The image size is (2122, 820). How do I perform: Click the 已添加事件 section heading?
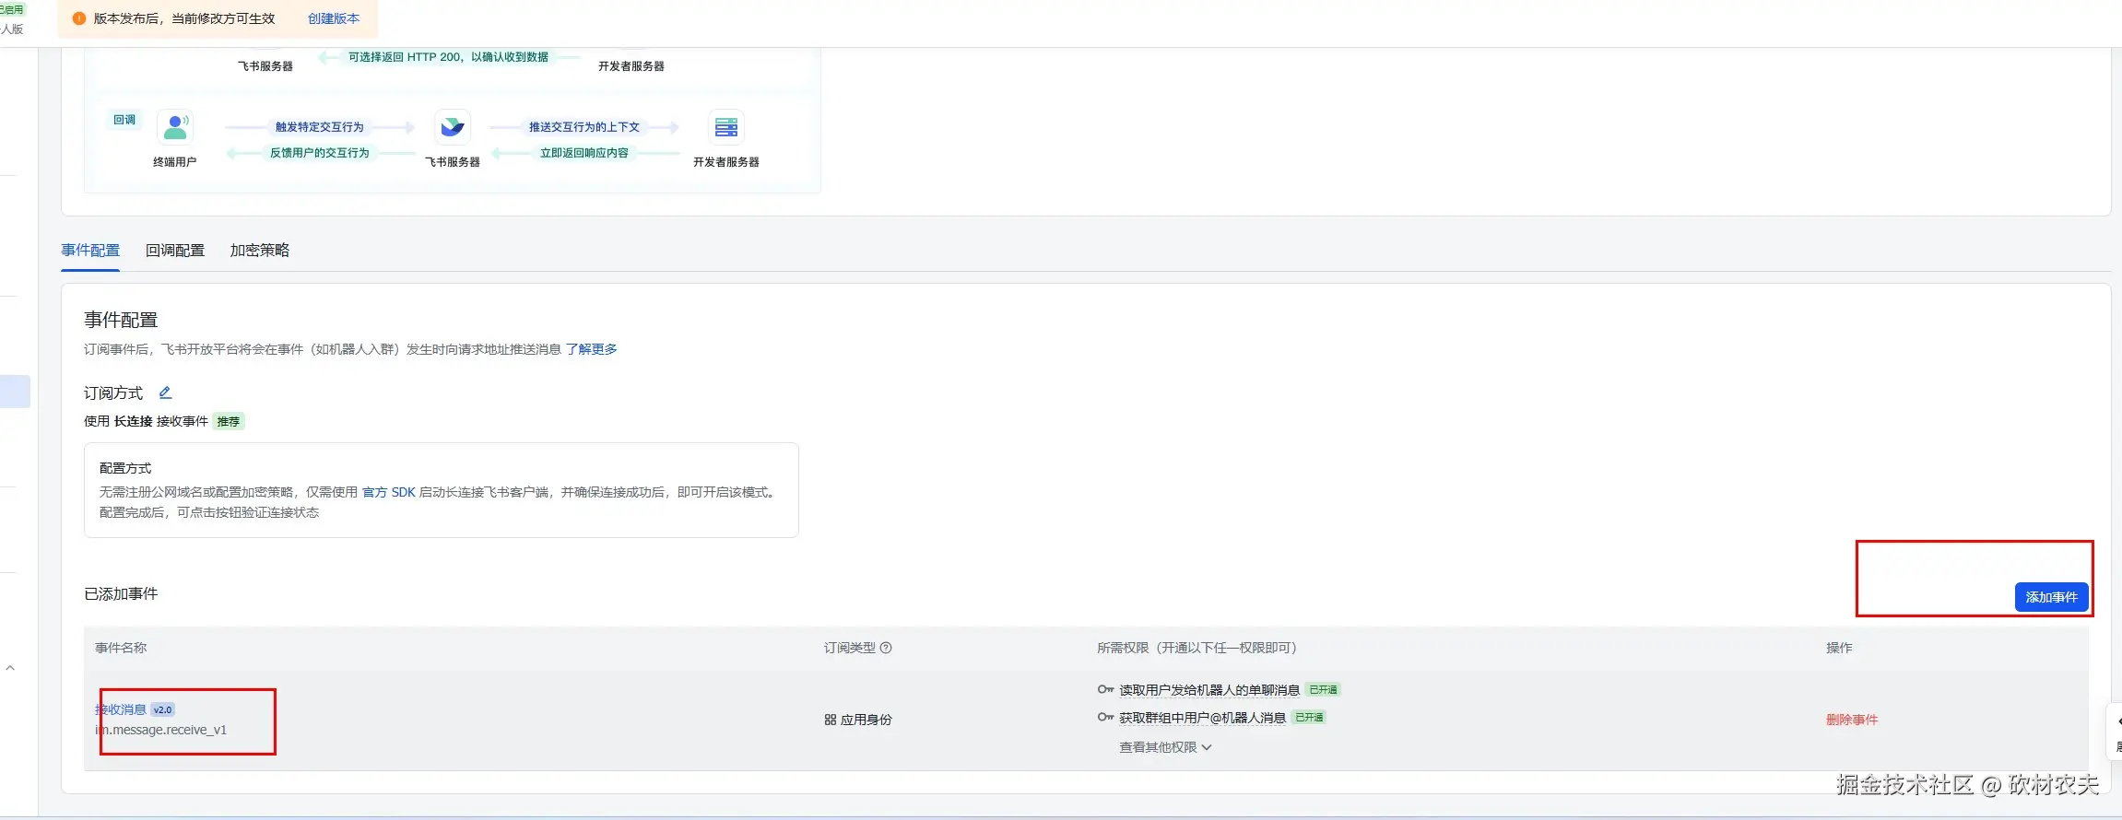(121, 594)
